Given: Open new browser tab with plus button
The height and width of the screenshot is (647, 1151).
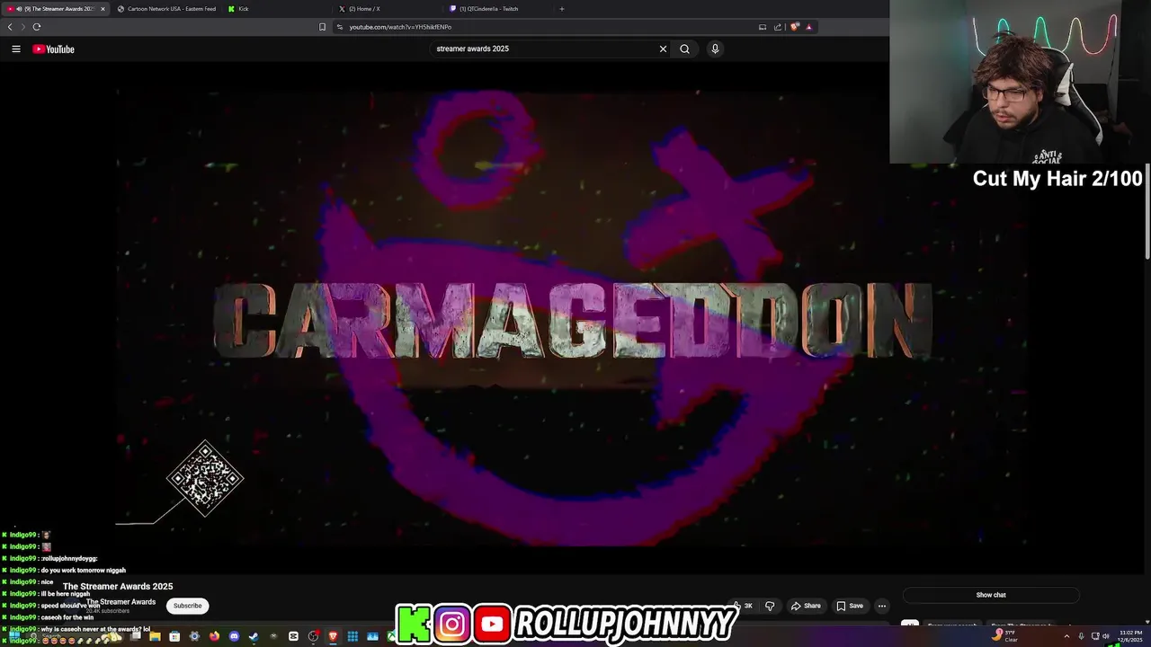Looking at the screenshot, I should click(x=562, y=9).
